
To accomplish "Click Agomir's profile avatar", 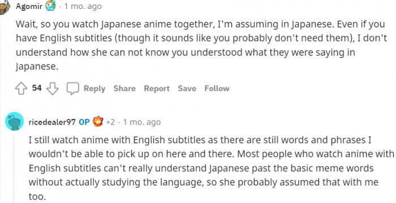I will (5, 7).
